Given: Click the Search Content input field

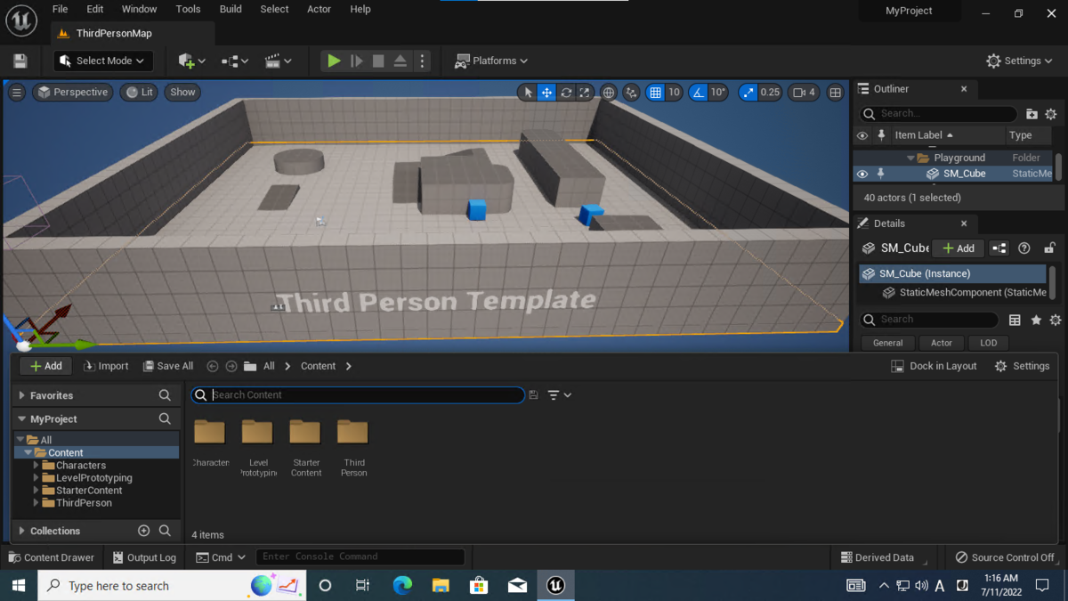Looking at the screenshot, I should (356, 394).
